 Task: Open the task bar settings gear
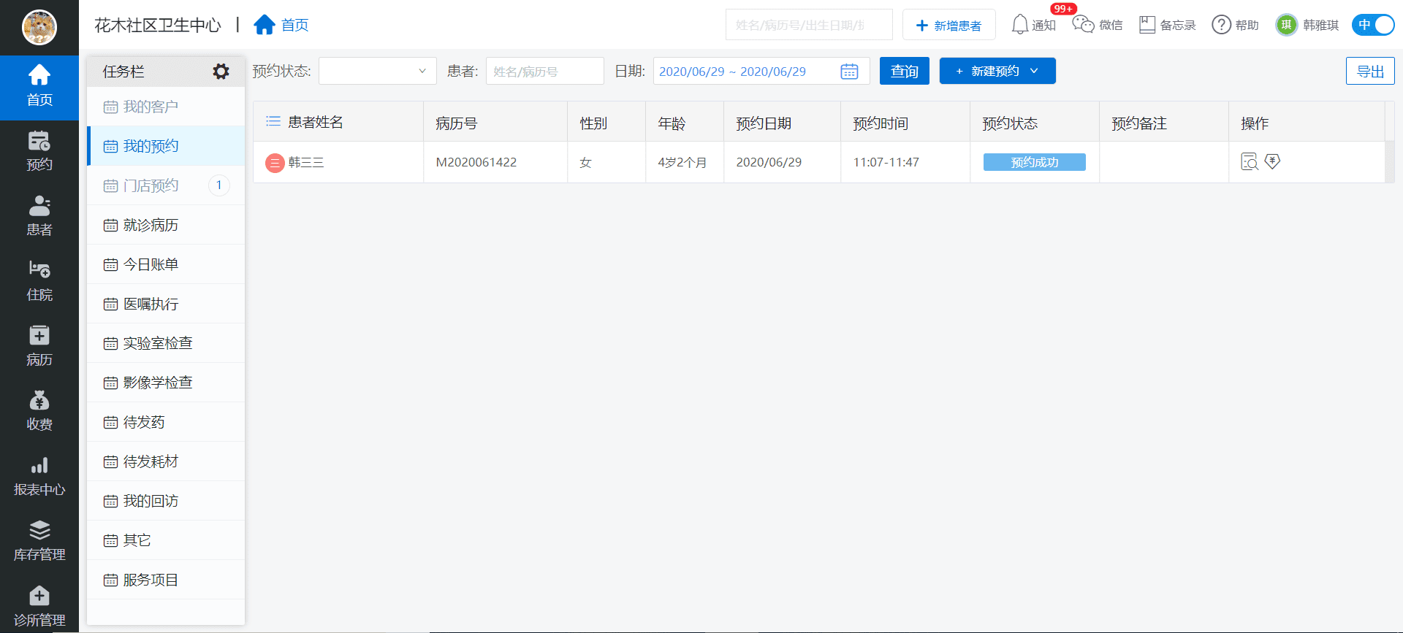click(x=221, y=72)
